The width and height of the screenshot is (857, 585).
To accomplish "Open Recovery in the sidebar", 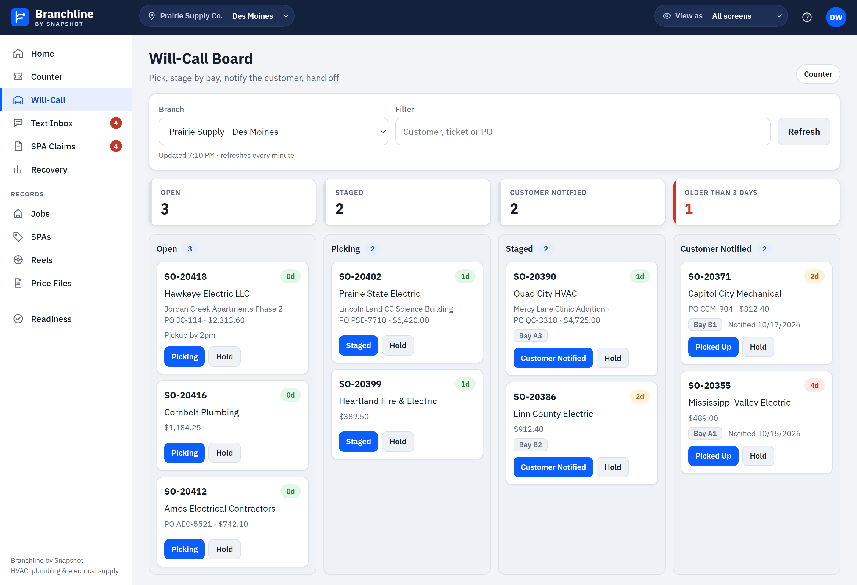I will pos(66,170).
